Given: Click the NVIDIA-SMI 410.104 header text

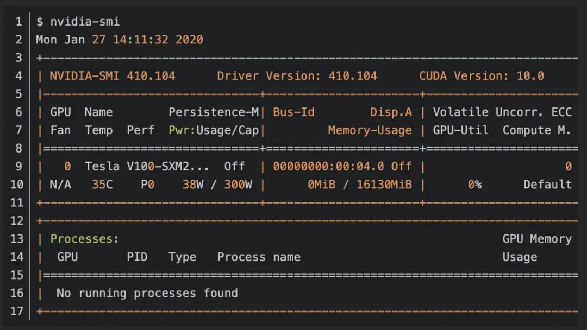Looking at the screenshot, I should tap(113, 76).
